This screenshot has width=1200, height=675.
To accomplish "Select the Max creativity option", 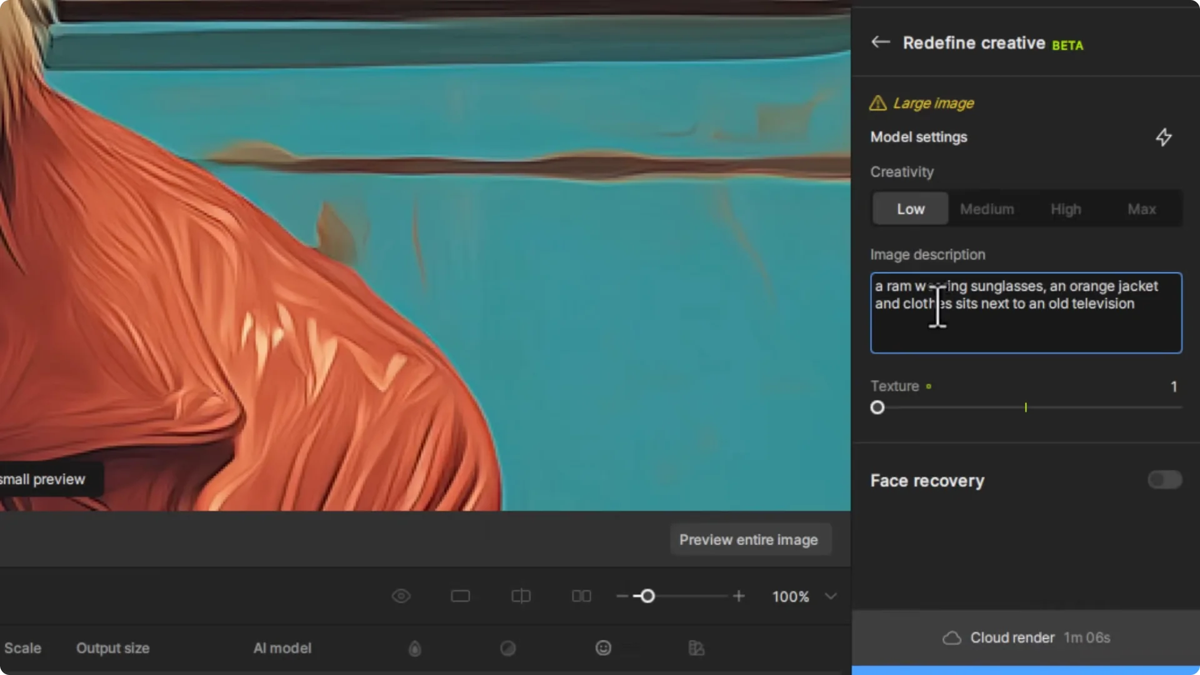I will point(1141,209).
